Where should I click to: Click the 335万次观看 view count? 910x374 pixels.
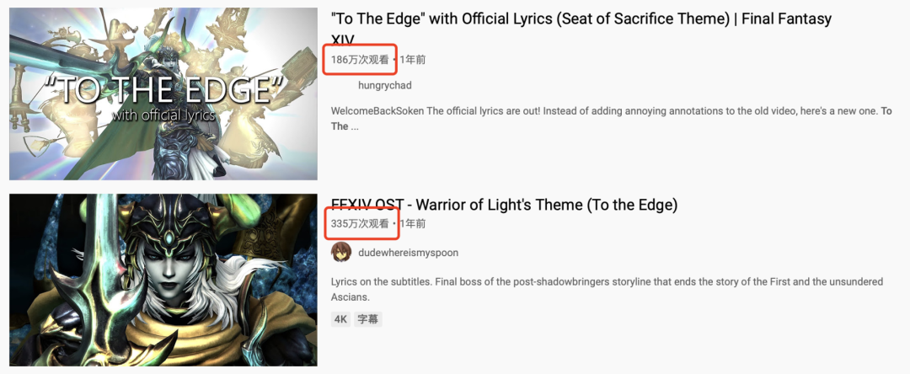click(360, 223)
